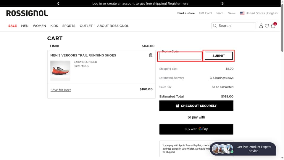Open the KIDS menu

coord(54,26)
